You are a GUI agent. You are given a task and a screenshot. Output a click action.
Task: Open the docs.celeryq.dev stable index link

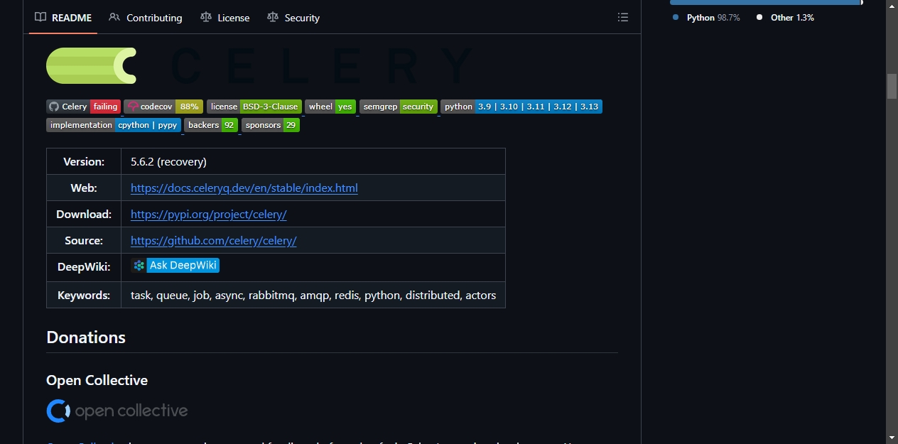click(244, 188)
